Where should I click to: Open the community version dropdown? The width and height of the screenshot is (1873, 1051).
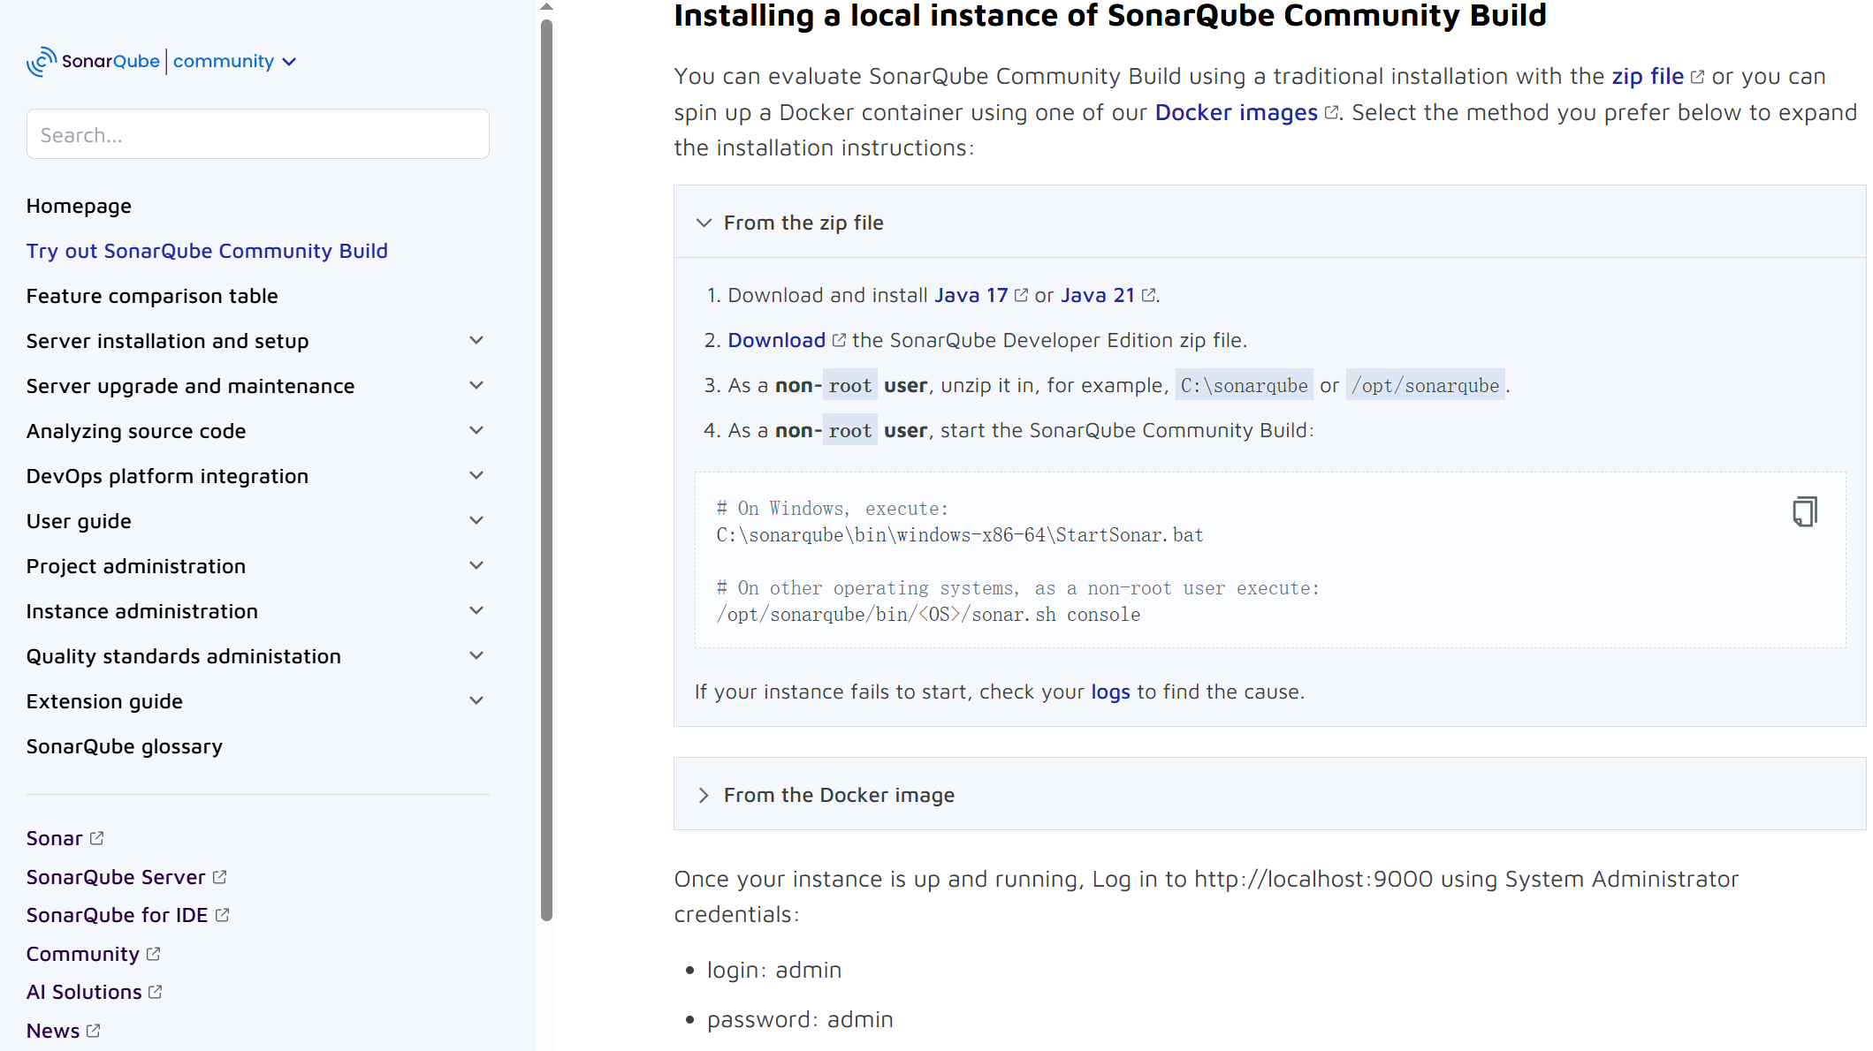click(234, 62)
